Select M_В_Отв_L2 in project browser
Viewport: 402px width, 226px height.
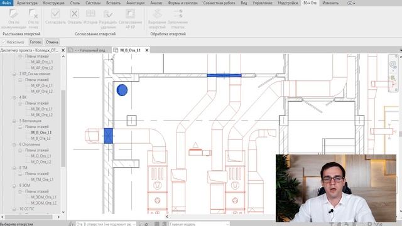click(41, 138)
